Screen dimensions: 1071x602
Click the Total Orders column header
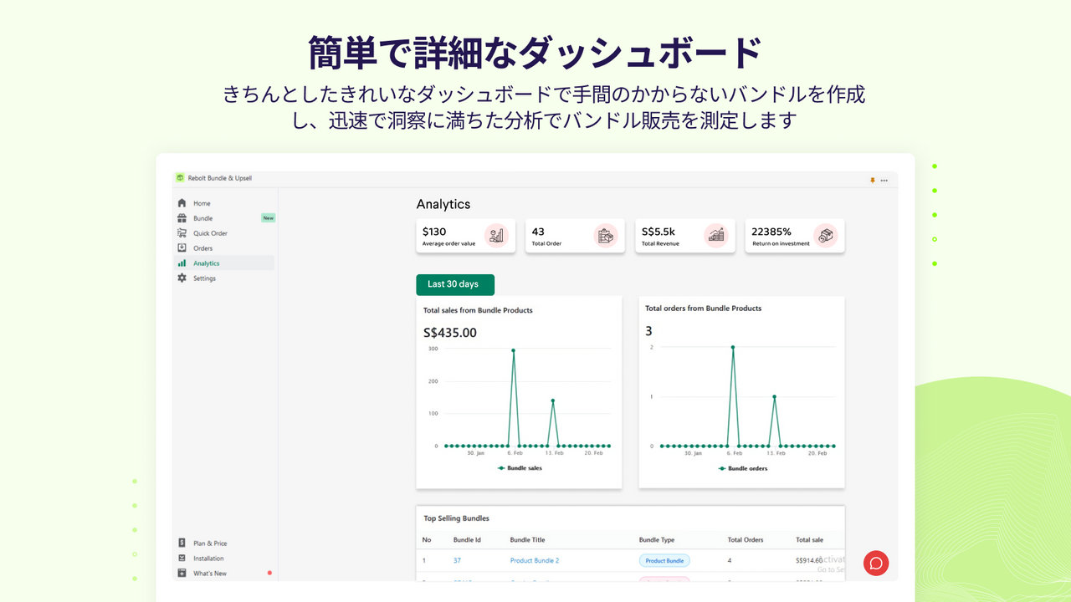coord(746,540)
